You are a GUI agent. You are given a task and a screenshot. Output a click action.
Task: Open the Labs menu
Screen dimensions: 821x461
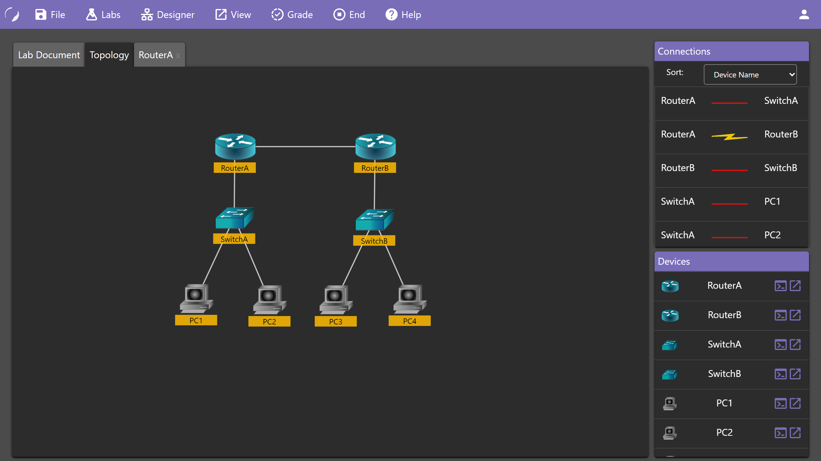point(103,15)
